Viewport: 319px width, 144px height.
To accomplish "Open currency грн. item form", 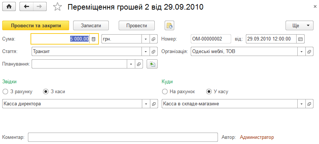I will (154, 39).
